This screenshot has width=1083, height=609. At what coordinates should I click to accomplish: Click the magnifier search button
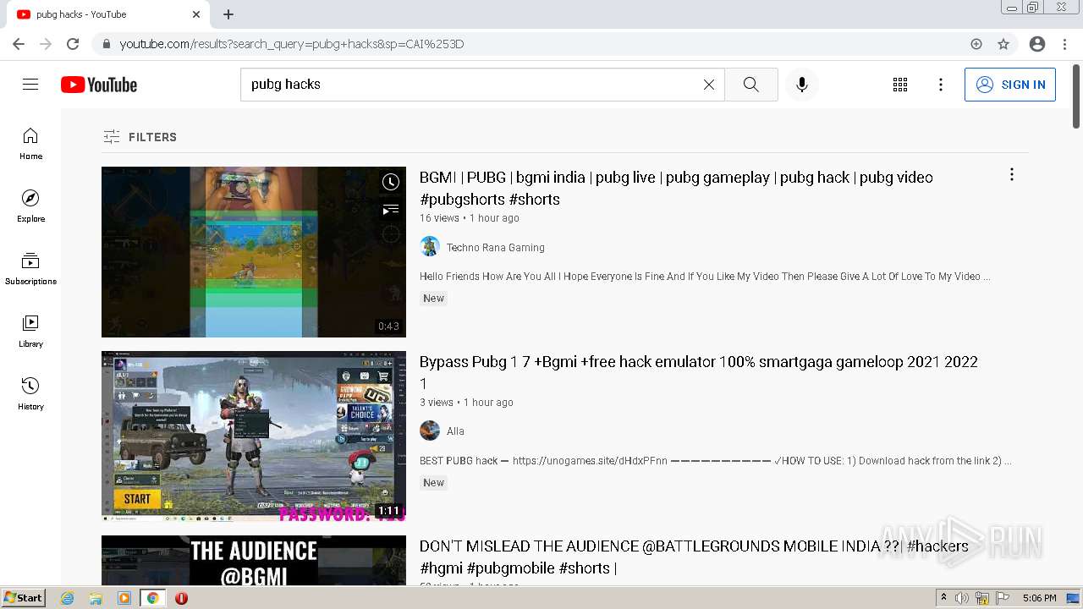click(751, 85)
